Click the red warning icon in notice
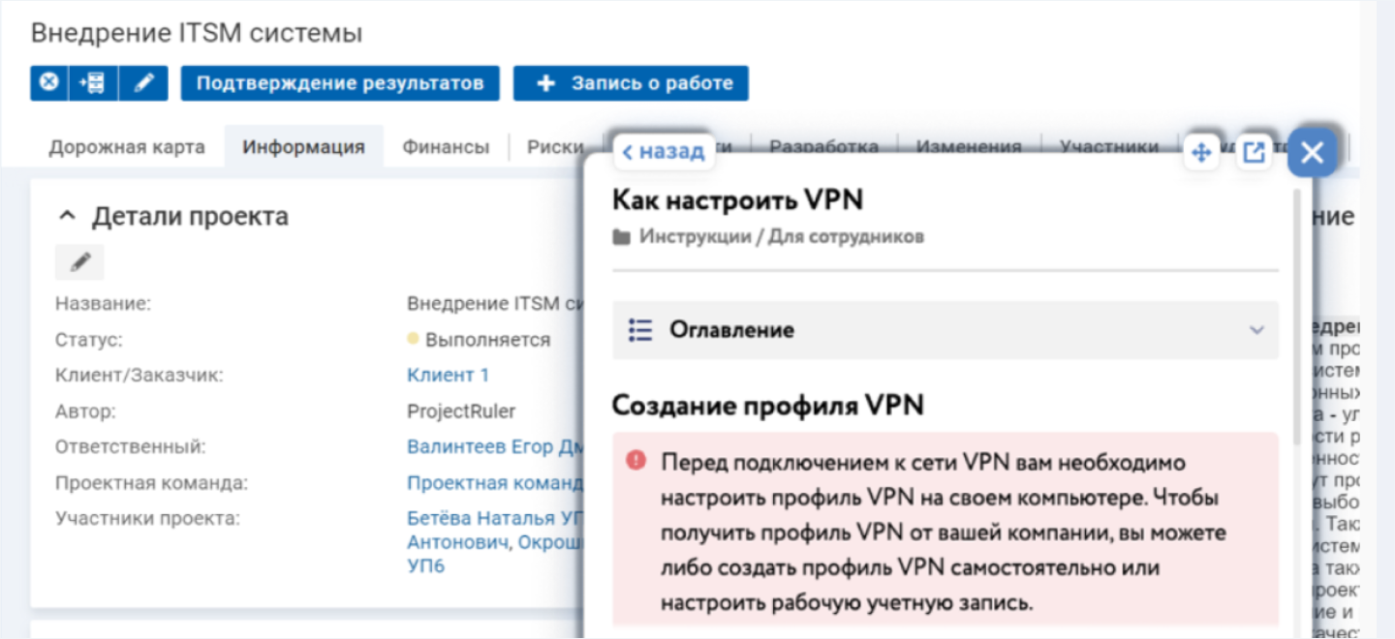 pos(636,461)
